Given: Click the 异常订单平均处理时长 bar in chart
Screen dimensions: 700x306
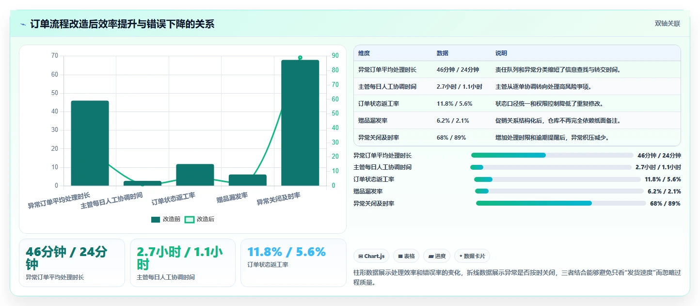Looking at the screenshot, I should [x=90, y=143].
